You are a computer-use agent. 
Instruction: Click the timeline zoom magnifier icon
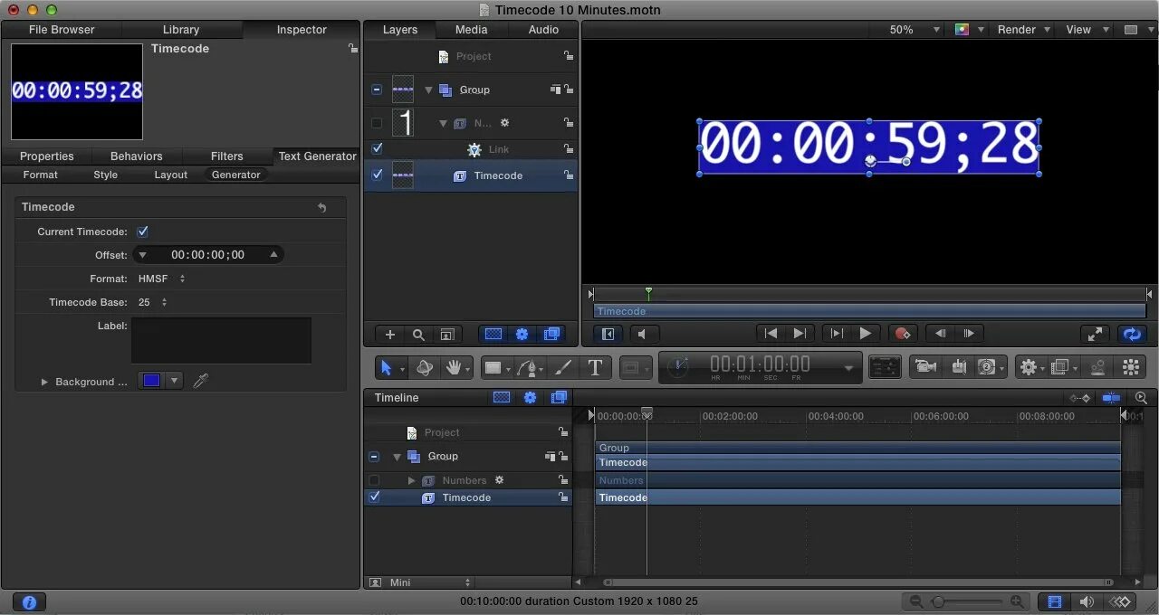(x=1141, y=398)
